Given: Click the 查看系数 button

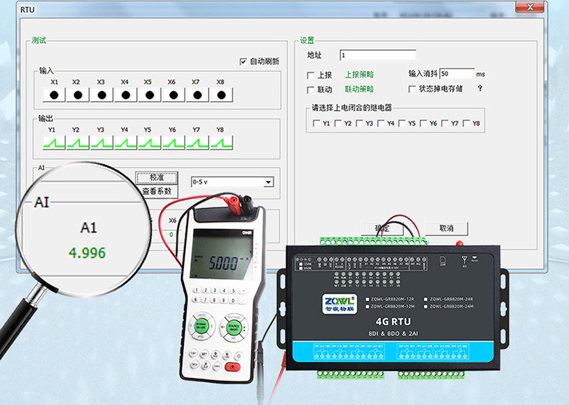Looking at the screenshot, I should pyautogui.click(x=156, y=191).
